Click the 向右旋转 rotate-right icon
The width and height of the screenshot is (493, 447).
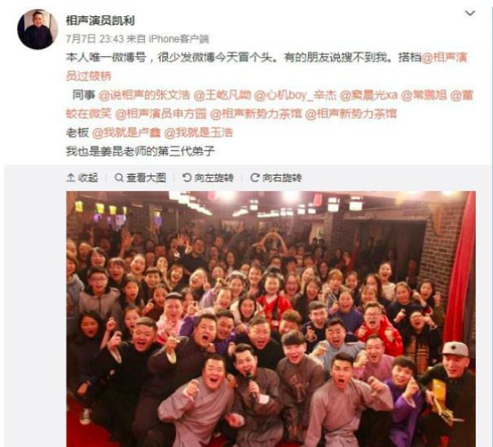[x=255, y=178]
